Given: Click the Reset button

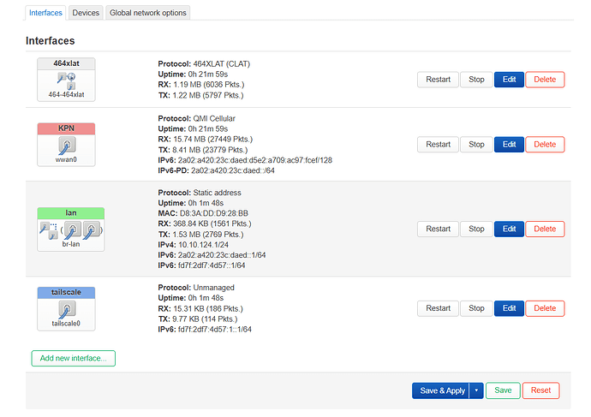Looking at the screenshot, I should (x=540, y=390).
